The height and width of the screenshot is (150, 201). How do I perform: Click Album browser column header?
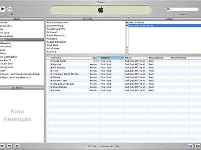point(165,19)
